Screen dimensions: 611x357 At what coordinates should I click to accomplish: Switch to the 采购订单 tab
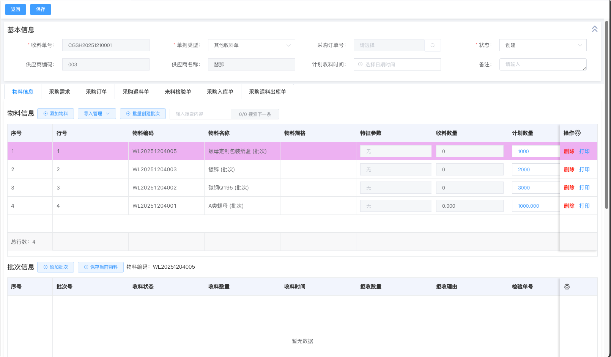(96, 92)
